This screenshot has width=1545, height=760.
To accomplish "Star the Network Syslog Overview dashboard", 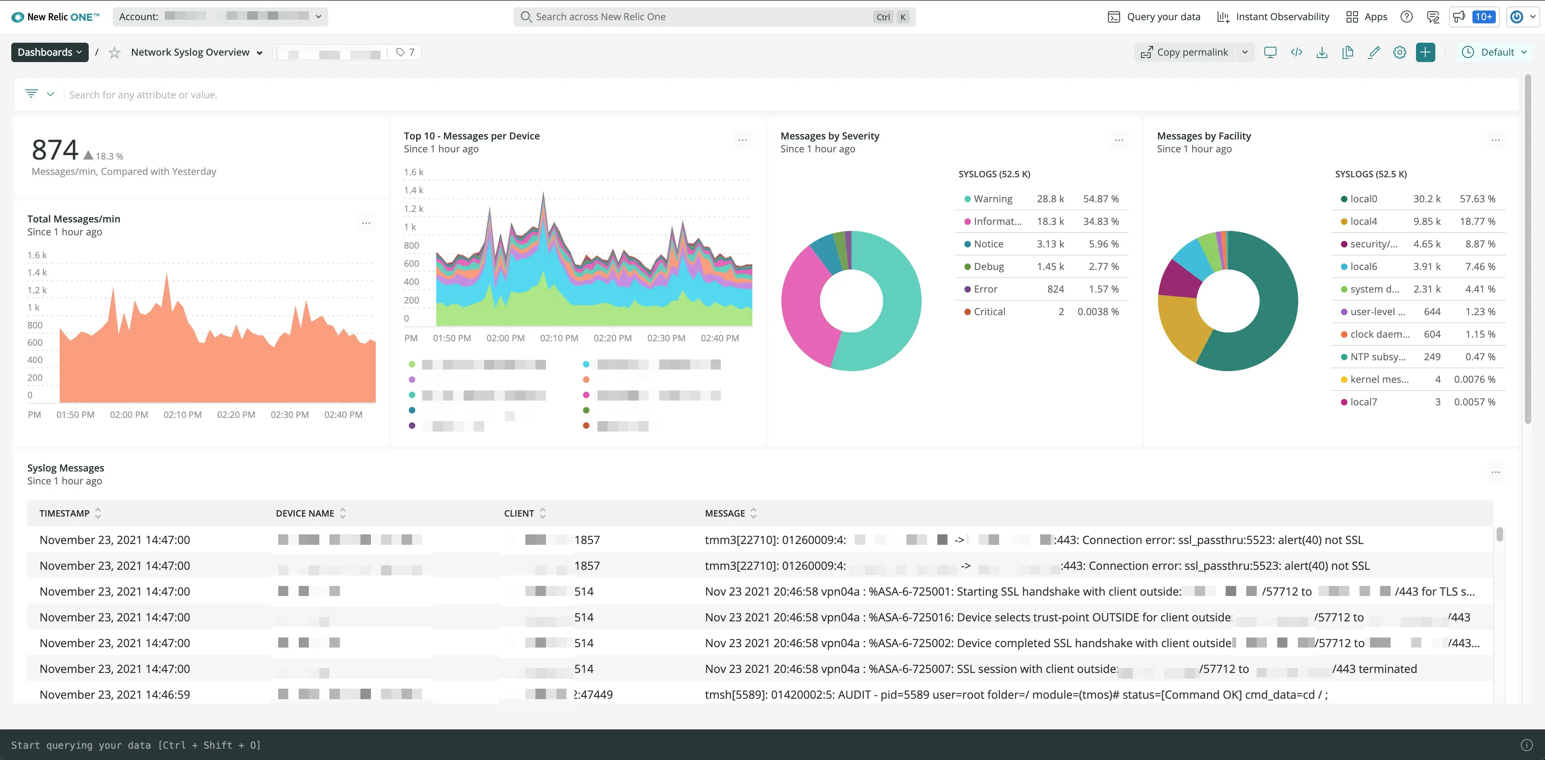I will 114,52.
